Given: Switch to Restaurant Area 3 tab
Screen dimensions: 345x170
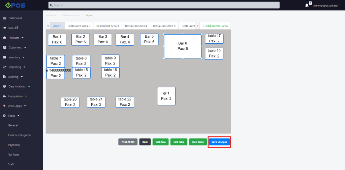Looking at the screenshot, I should click(x=107, y=26).
